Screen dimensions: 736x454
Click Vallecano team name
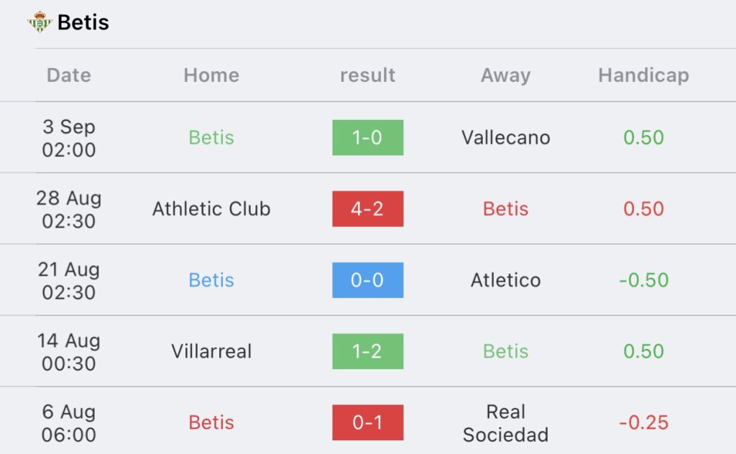pos(505,137)
